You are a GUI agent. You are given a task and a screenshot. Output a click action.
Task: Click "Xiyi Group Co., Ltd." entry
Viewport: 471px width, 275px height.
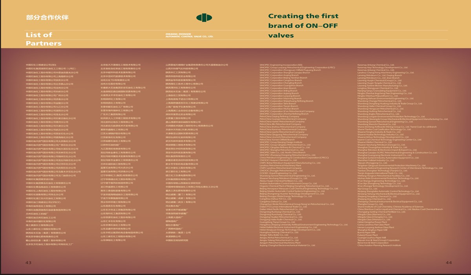(x=367, y=189)
